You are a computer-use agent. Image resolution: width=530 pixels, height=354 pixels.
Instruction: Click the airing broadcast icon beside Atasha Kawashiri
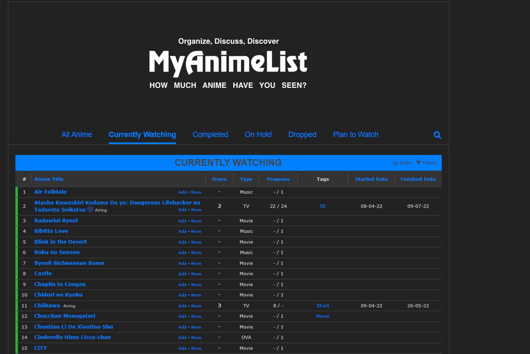(90, 209)
